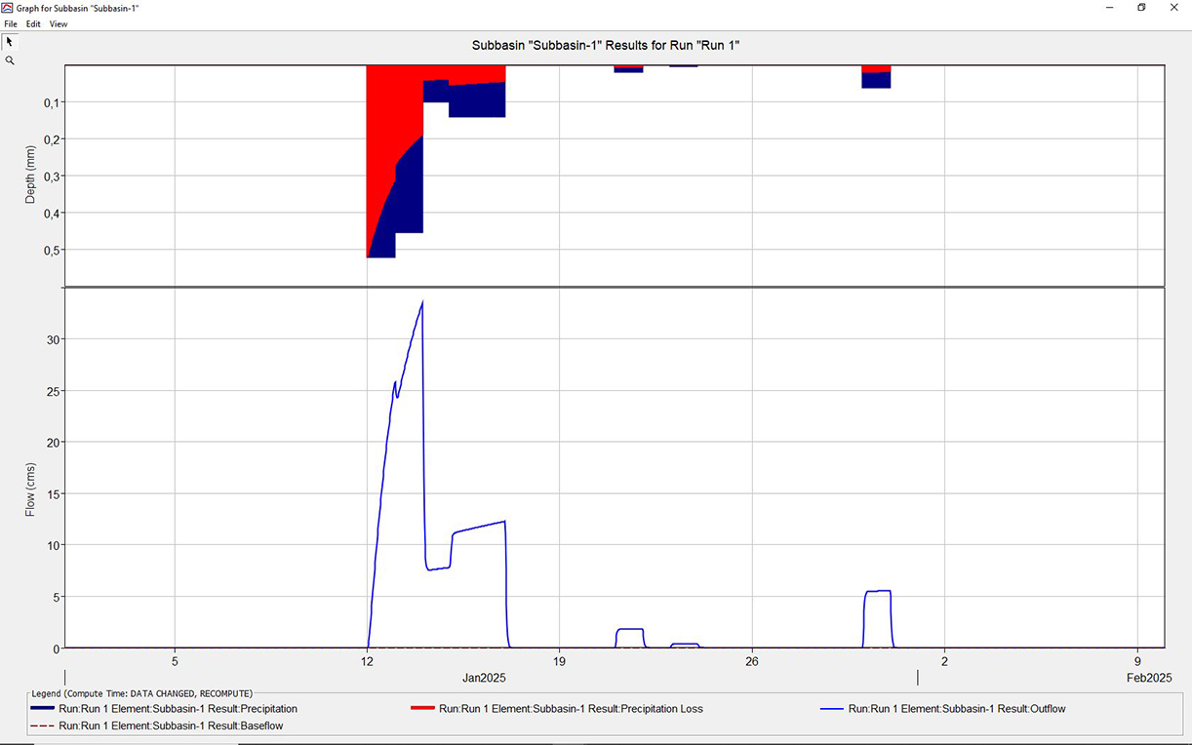This screenshot has width=1192, height=745.
Task: Open the File menu
Action: click(x=11, y=24)
